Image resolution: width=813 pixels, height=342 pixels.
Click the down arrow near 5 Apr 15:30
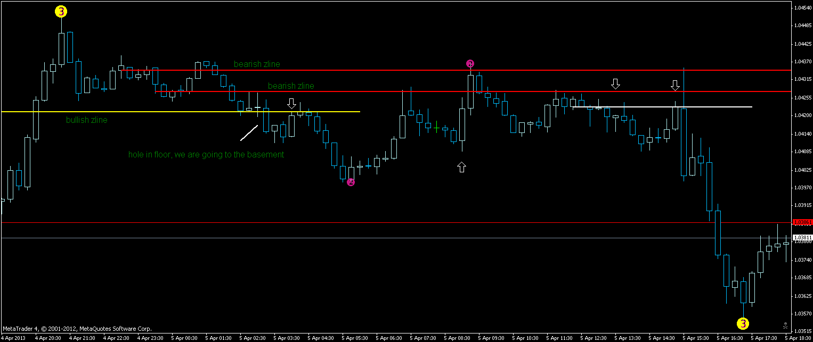coord(676,85)
